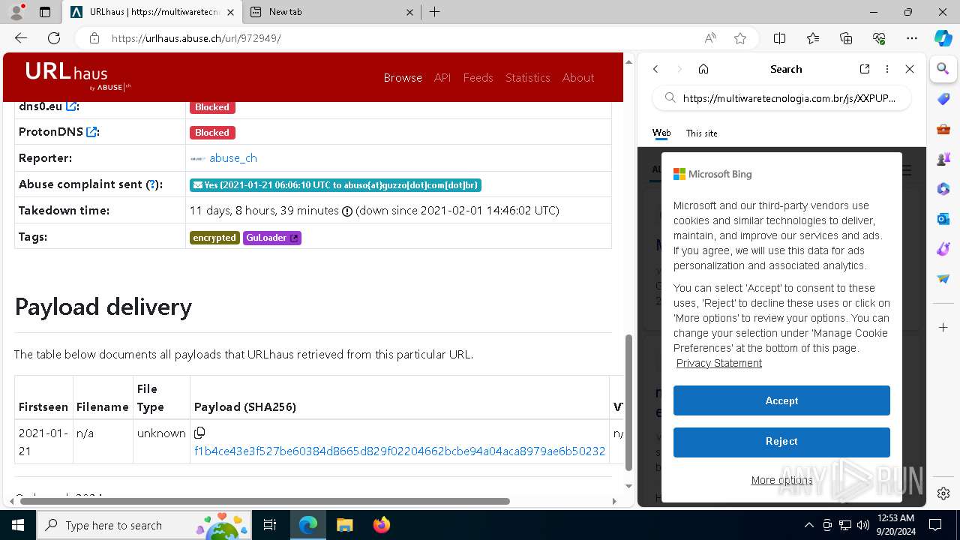Screen dimensions: 960x540
Task: Open abuse_ch reporter profile
Action: 233,158
